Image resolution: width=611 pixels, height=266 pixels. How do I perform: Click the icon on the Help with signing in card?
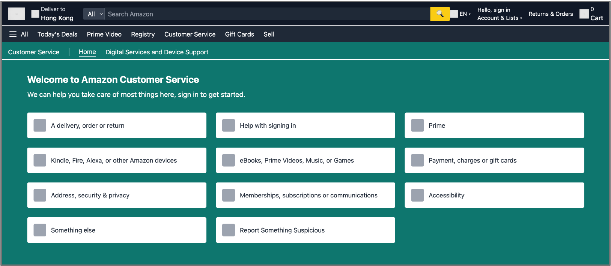[229, 126]
